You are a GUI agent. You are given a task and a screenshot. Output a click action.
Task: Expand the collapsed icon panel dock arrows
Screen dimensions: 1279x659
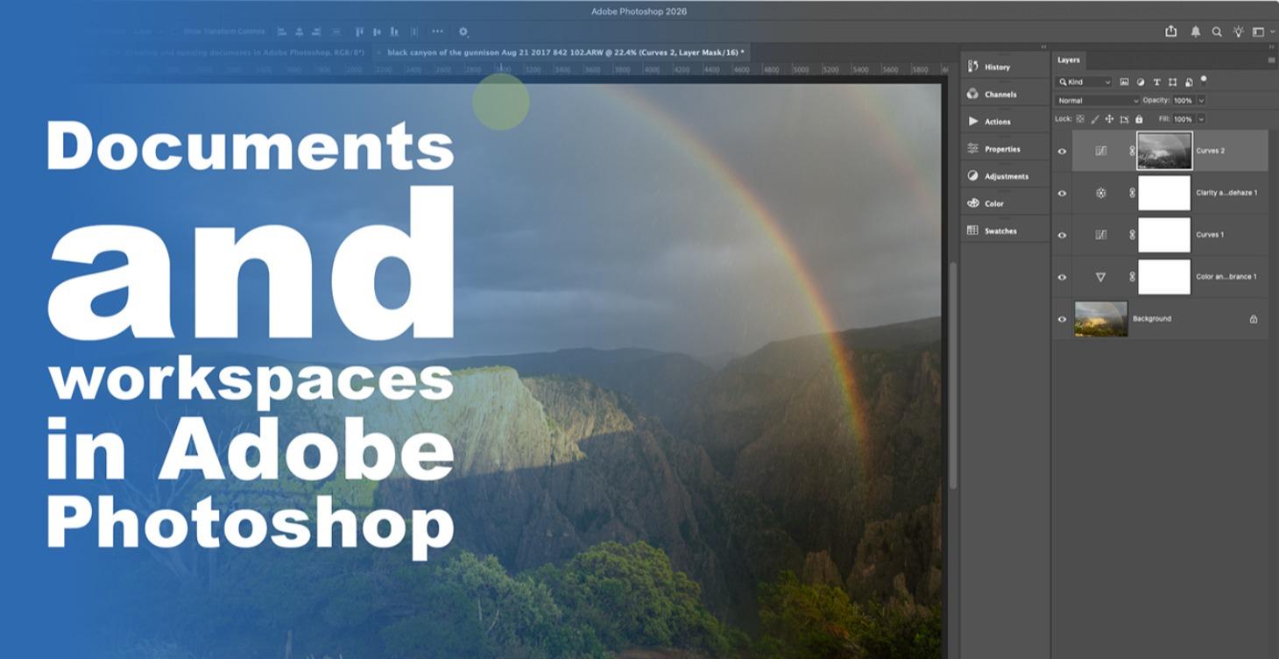pyautogui.click(x=1043, y=47)
